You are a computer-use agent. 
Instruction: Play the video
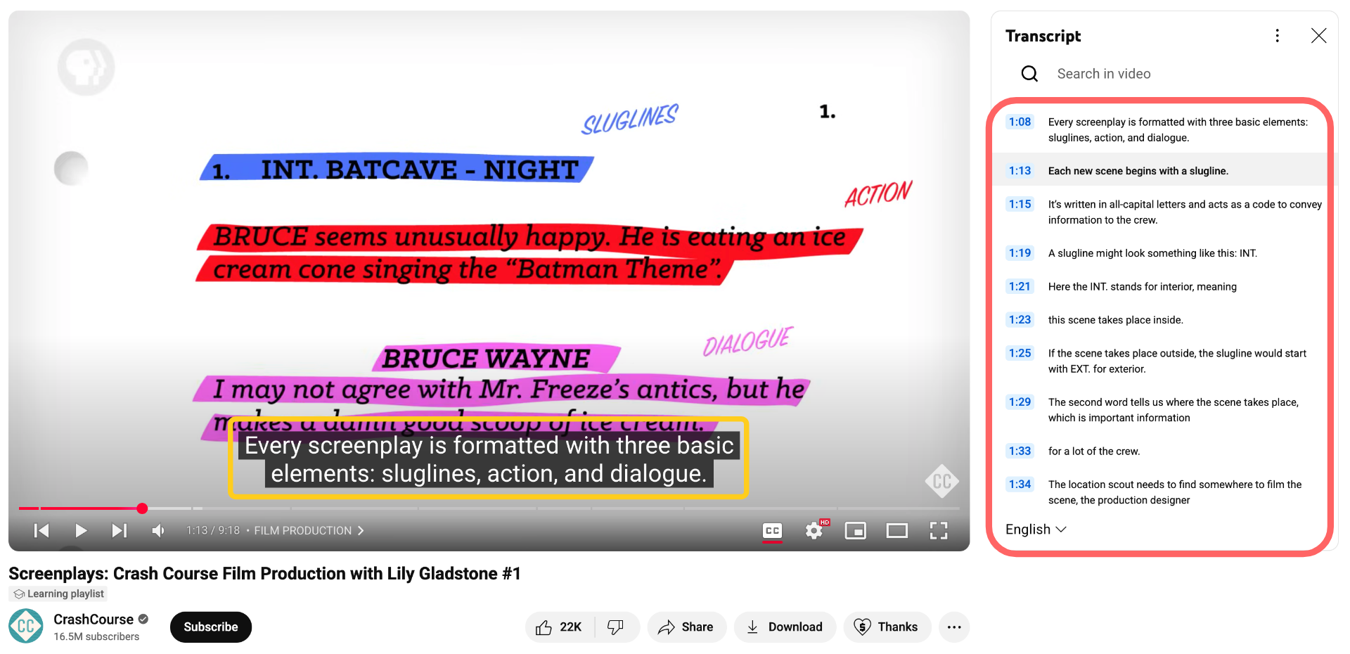pyautogui.click(x=81, y=530)
